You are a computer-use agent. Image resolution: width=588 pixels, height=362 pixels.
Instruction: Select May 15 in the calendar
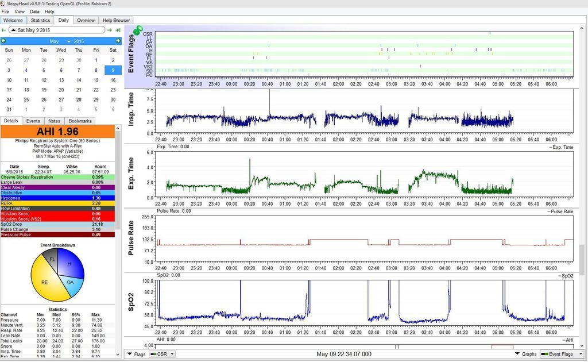pyautogui.click(x=96, y=80)
